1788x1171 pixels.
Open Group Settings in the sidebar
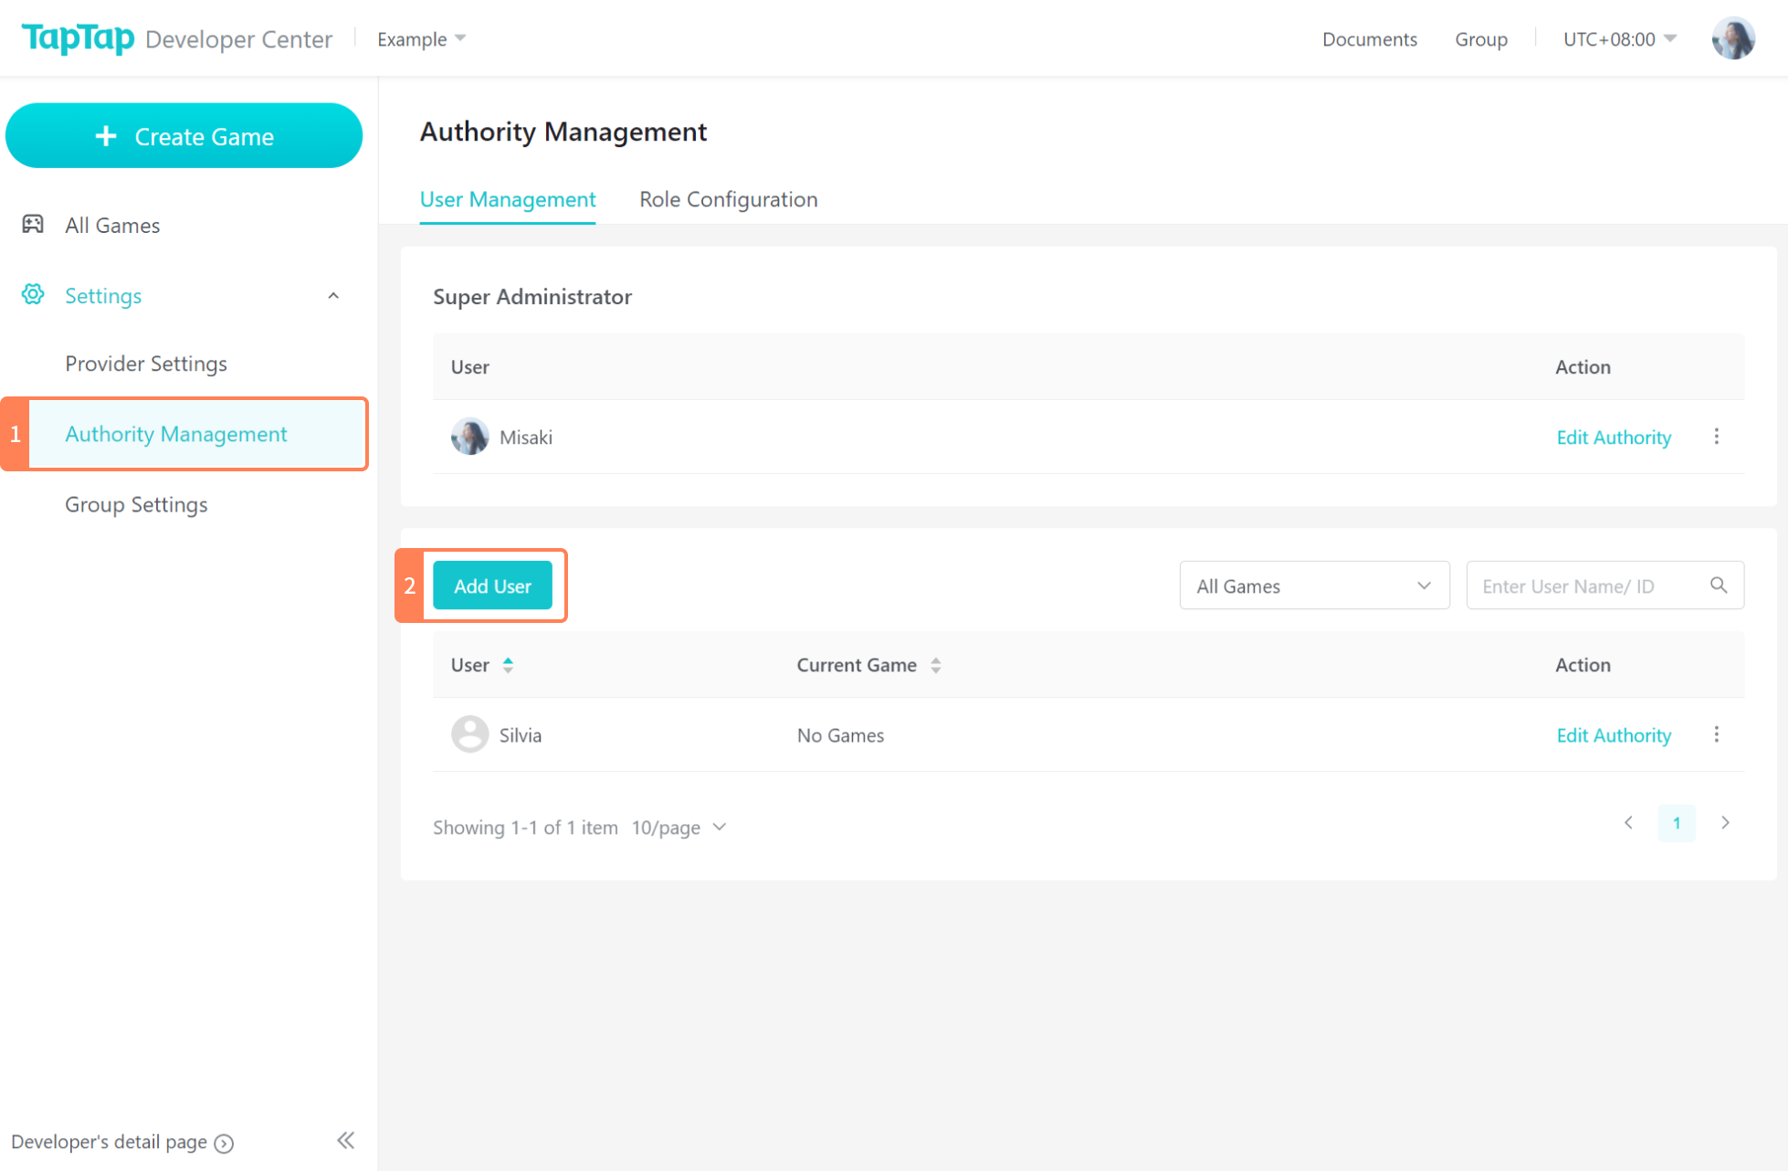136,504
